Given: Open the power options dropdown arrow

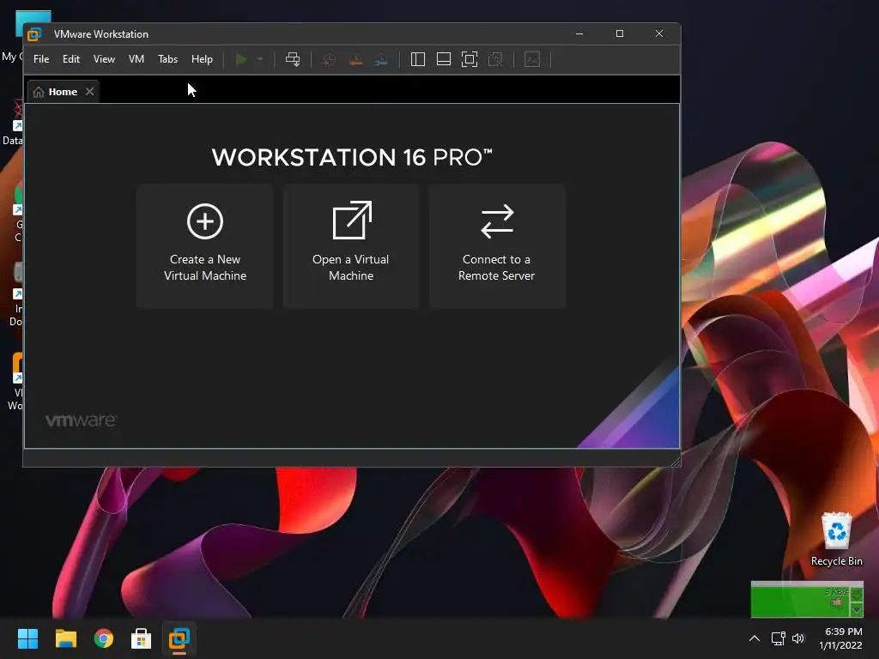Looking at the screenshot, I should click(259, 59).
